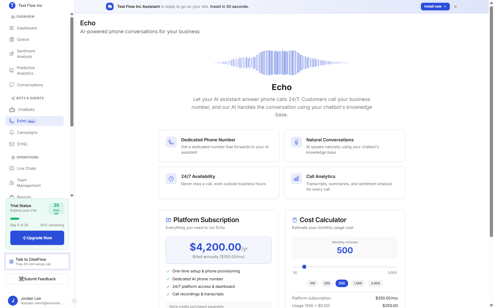Click the Test Flow Inc logo avatar

click(12, 5)
